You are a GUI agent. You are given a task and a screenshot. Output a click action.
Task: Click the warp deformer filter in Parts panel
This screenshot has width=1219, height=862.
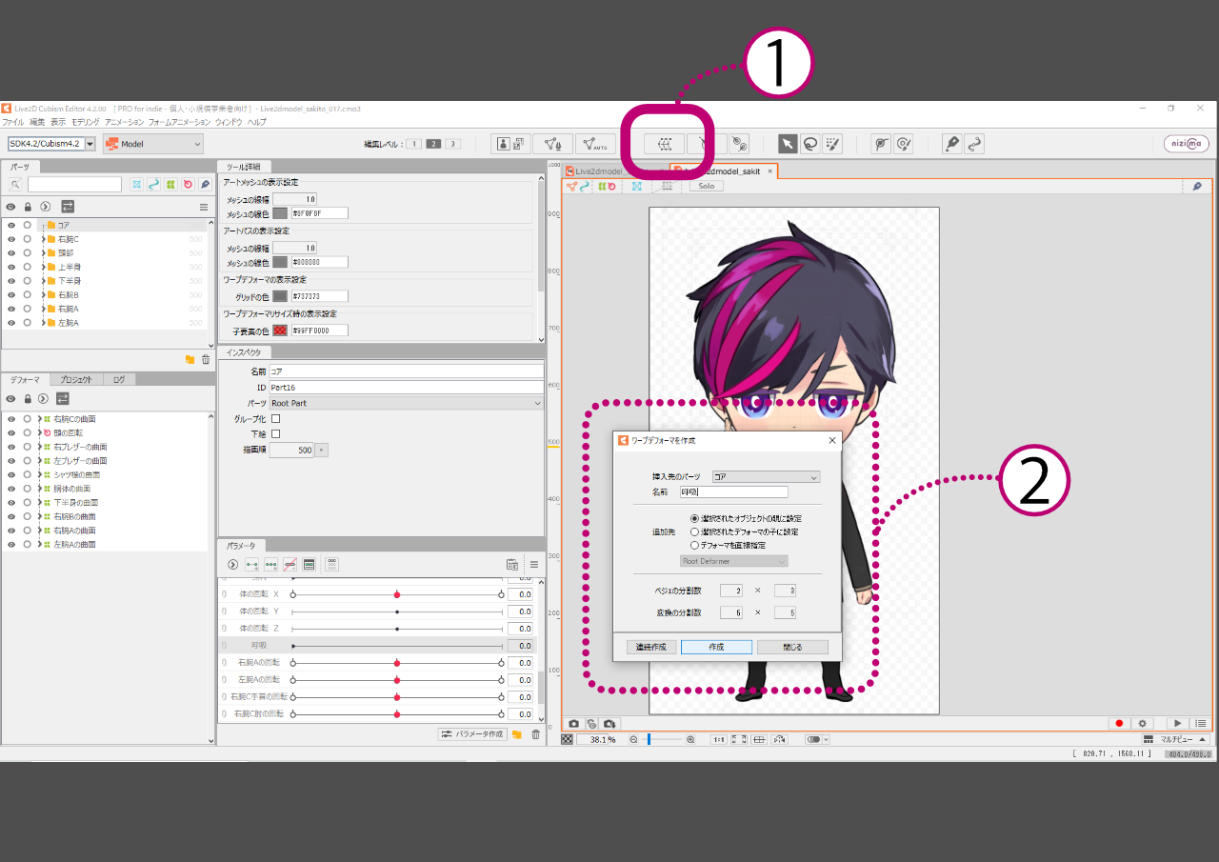pyautogui.click(x=170, y=184)
